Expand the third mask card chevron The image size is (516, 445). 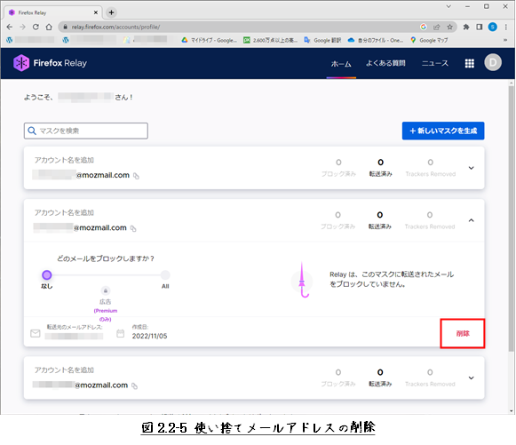471,377
